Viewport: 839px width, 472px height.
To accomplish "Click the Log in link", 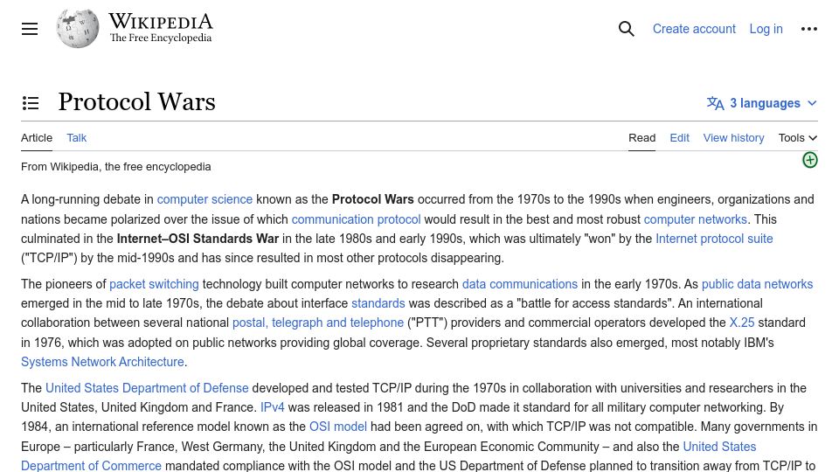I will pos(766,29).
